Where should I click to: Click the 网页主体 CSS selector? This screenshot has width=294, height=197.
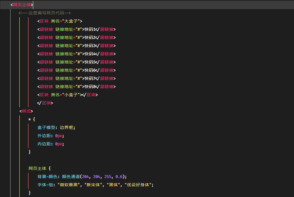coord(37,168)
